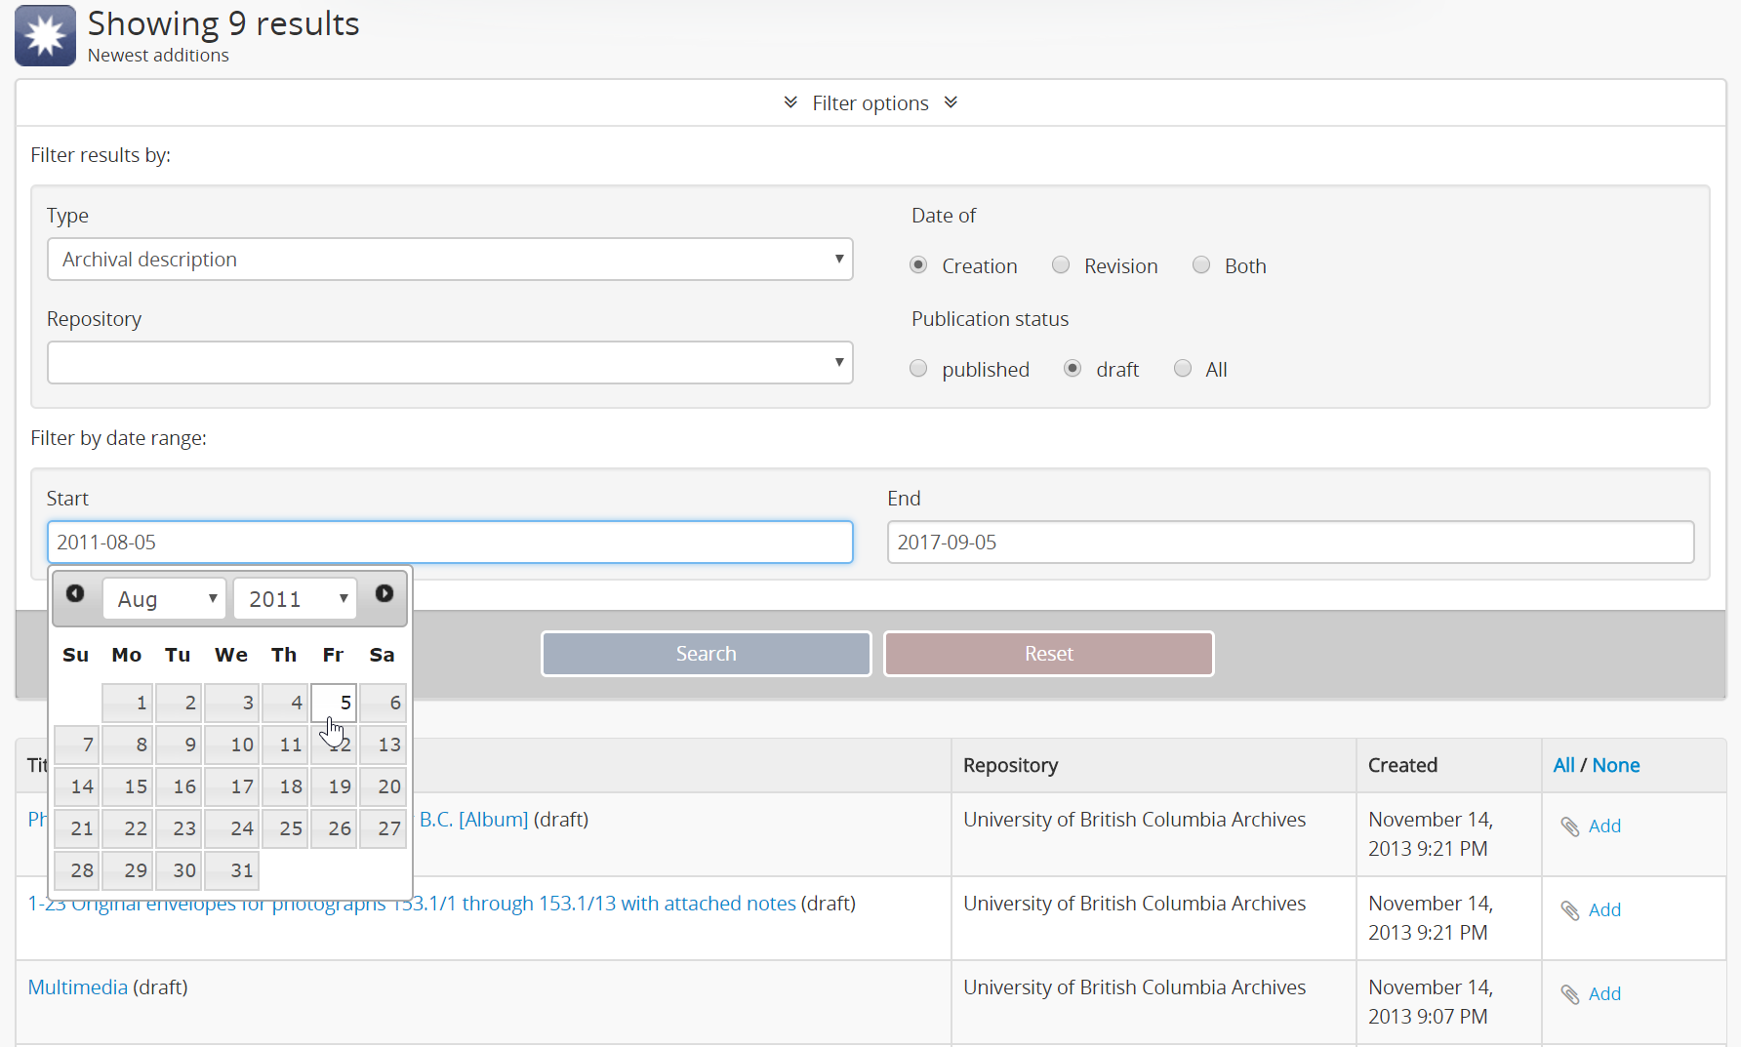The height and width of the screenshot is (1047, 1741).
Task: Select the Both date radio button
Action: pyautogui.click(x=1201, y=265)
